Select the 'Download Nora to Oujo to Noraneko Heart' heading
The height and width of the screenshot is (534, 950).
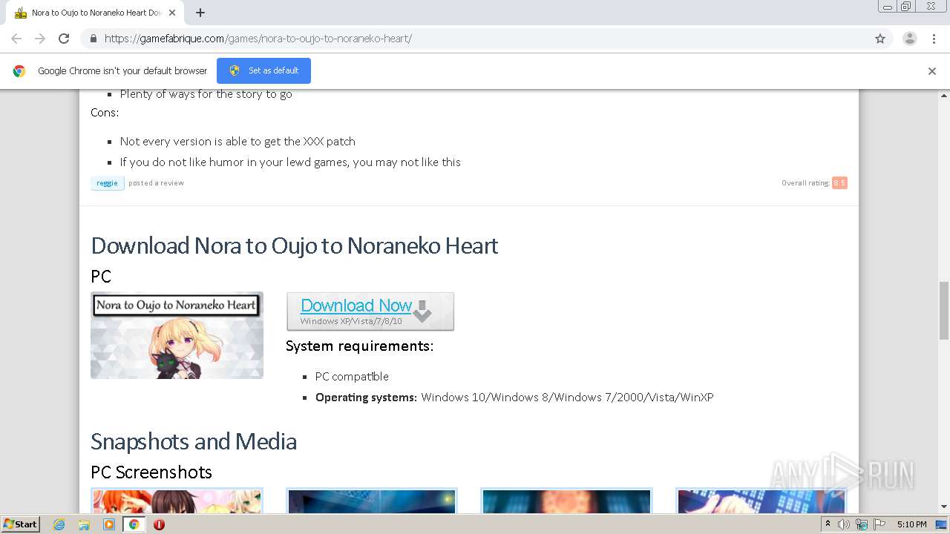[295, 245]
